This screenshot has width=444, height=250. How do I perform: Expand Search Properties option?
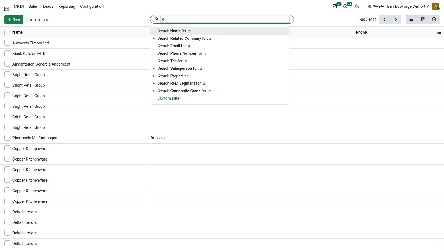point(154,76)
